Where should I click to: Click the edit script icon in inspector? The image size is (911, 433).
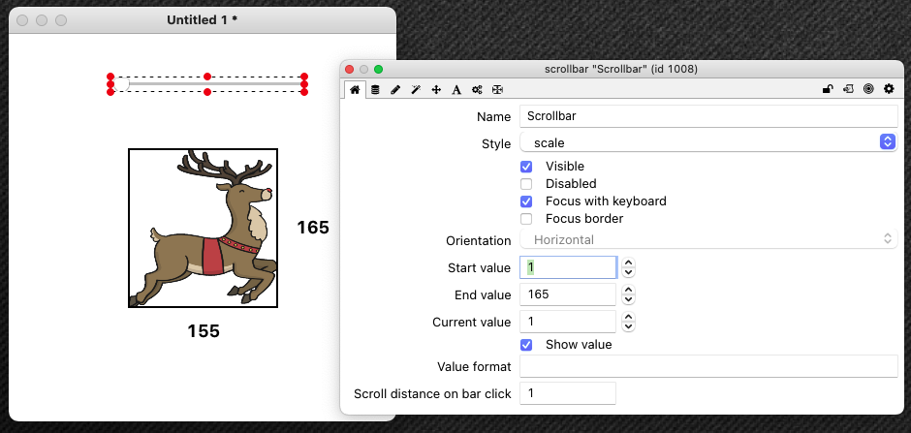pos(848,89)
